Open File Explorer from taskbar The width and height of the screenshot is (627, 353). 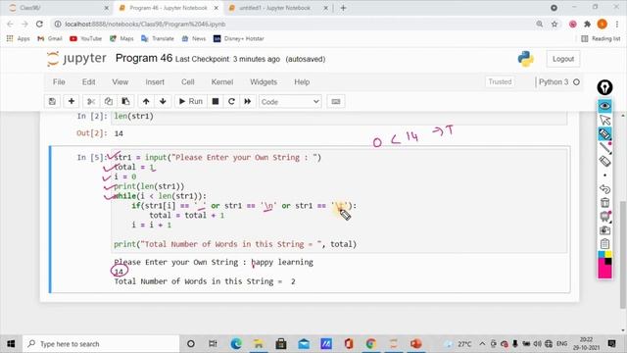click(x=259, y=344)
